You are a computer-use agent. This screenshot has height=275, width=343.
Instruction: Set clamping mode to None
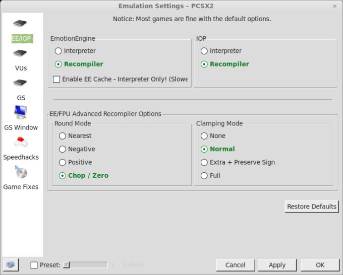[204, 136]
